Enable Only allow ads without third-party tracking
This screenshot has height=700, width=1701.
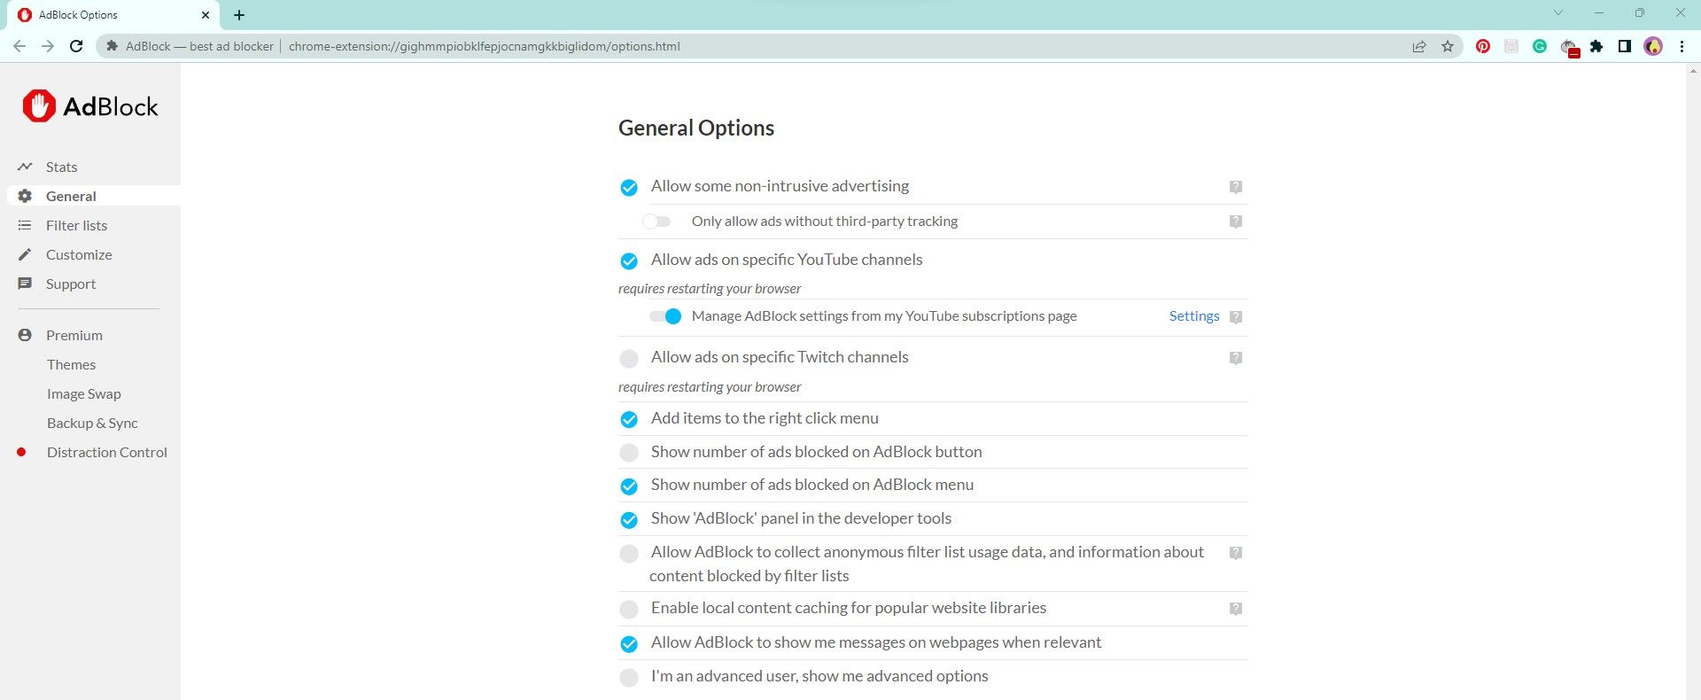point(657,222)
